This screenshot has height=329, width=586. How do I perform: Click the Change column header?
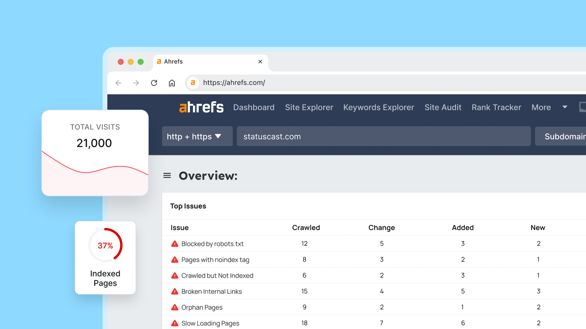tap(382, 228)
